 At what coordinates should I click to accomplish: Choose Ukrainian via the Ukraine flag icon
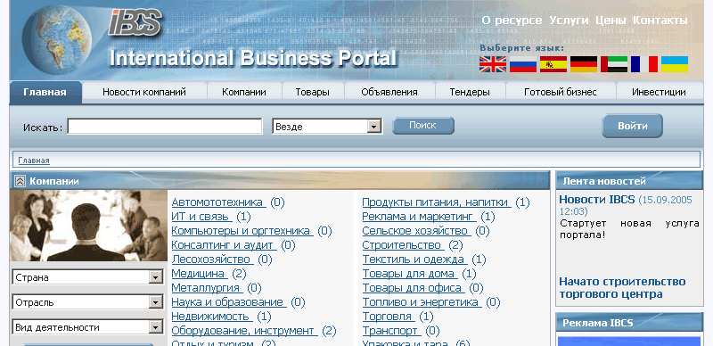(675, 64)
